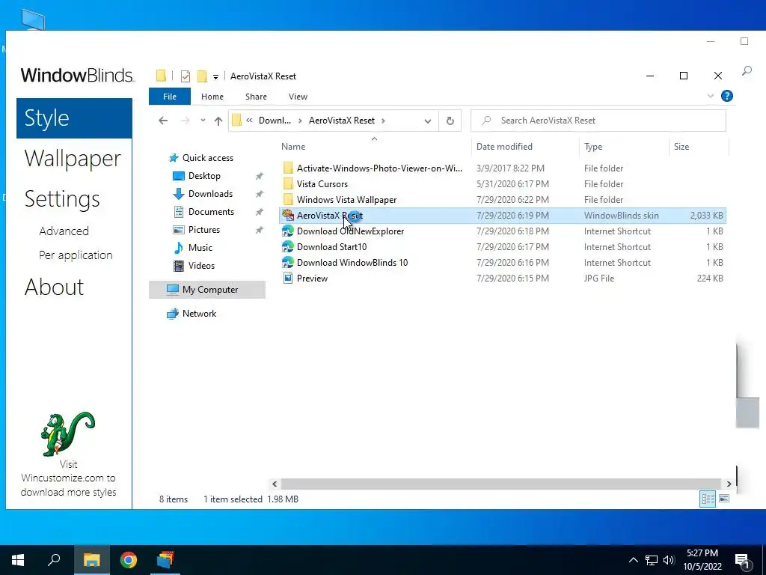This screenshot has width=766, height=575.
Task: Open the Windows Vista Wallpaper folder
Action: click(346, 199)
